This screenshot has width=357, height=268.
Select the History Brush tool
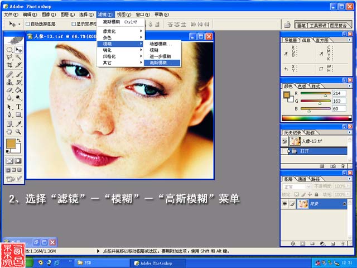tap(18, 82)
